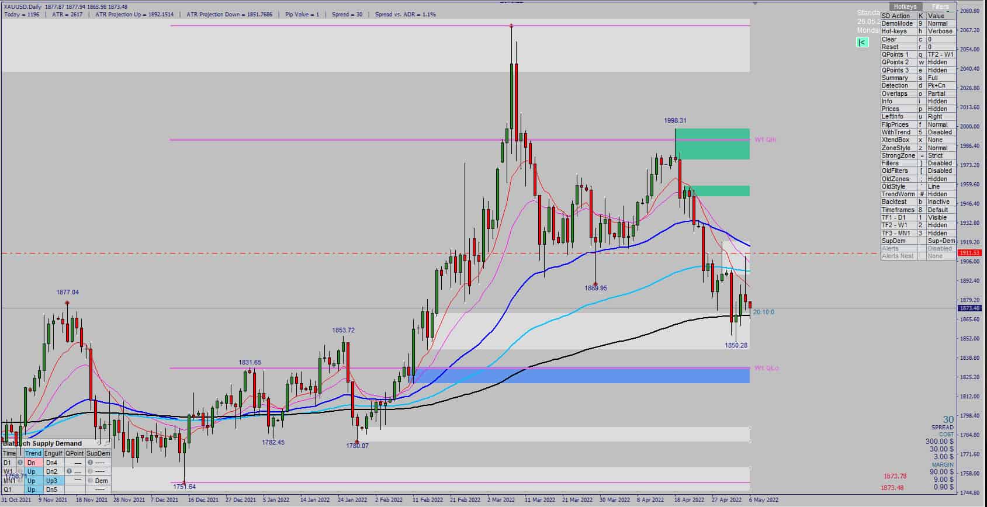The width and height of the screenshot is (987, 507).
Task: Click the Reset action in the hotkeys panel
Action: tap(918, 47)
